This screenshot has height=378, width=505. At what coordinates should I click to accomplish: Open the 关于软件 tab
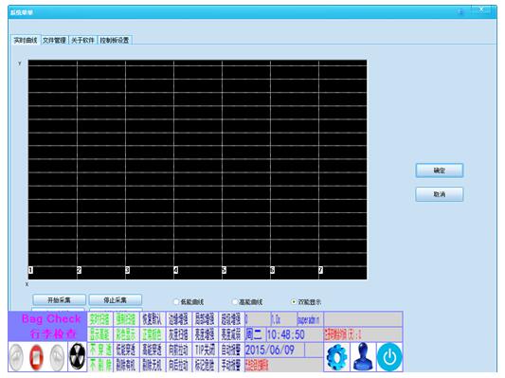(82, 40)
